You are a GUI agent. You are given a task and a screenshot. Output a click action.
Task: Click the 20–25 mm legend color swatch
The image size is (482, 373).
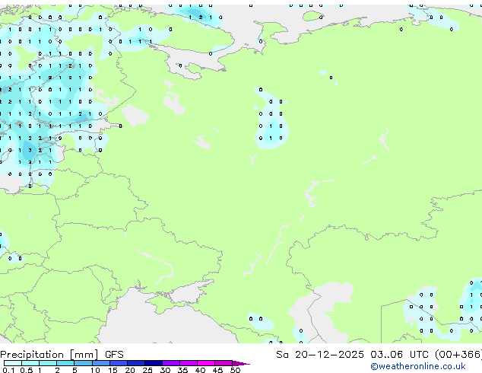[x=136, y=363]
